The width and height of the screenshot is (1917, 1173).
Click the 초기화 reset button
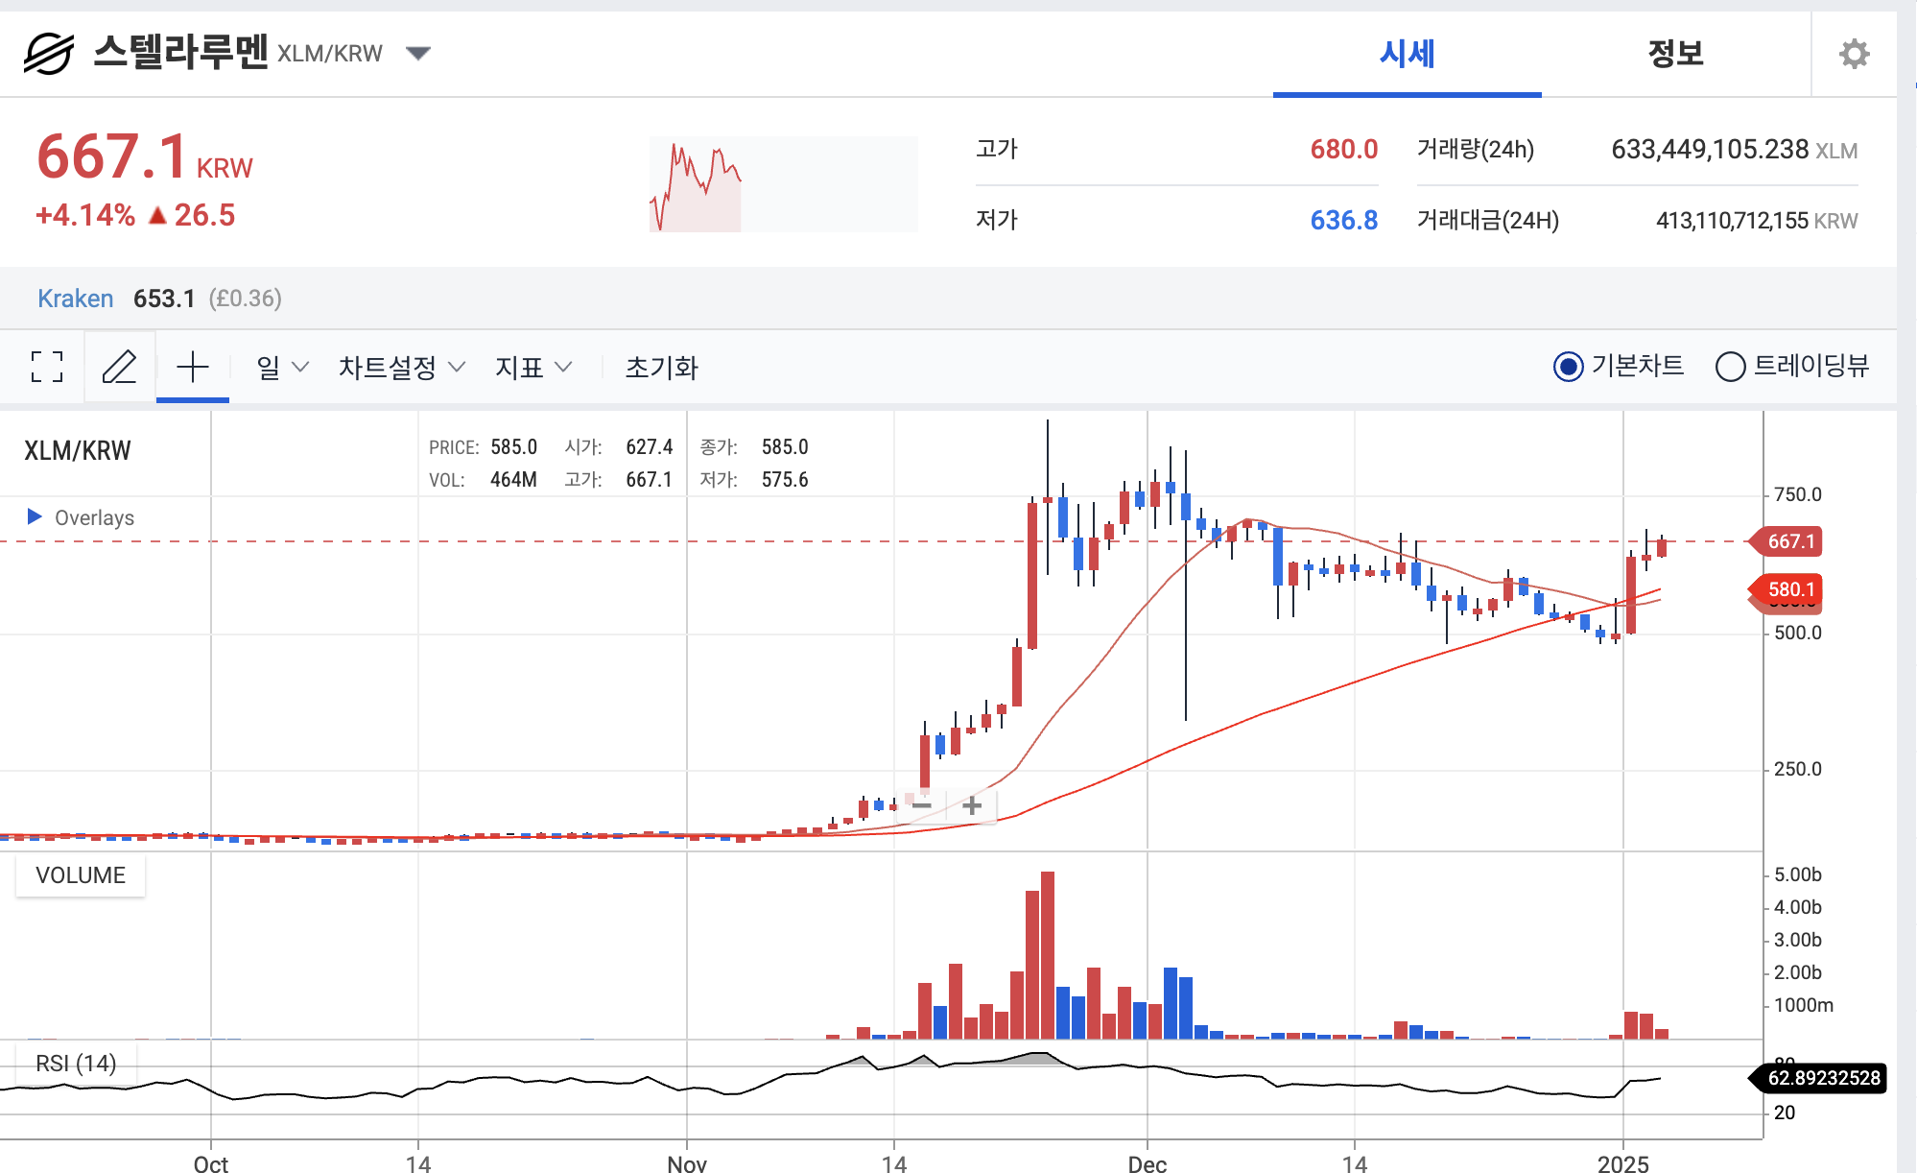tap(661, 367)
